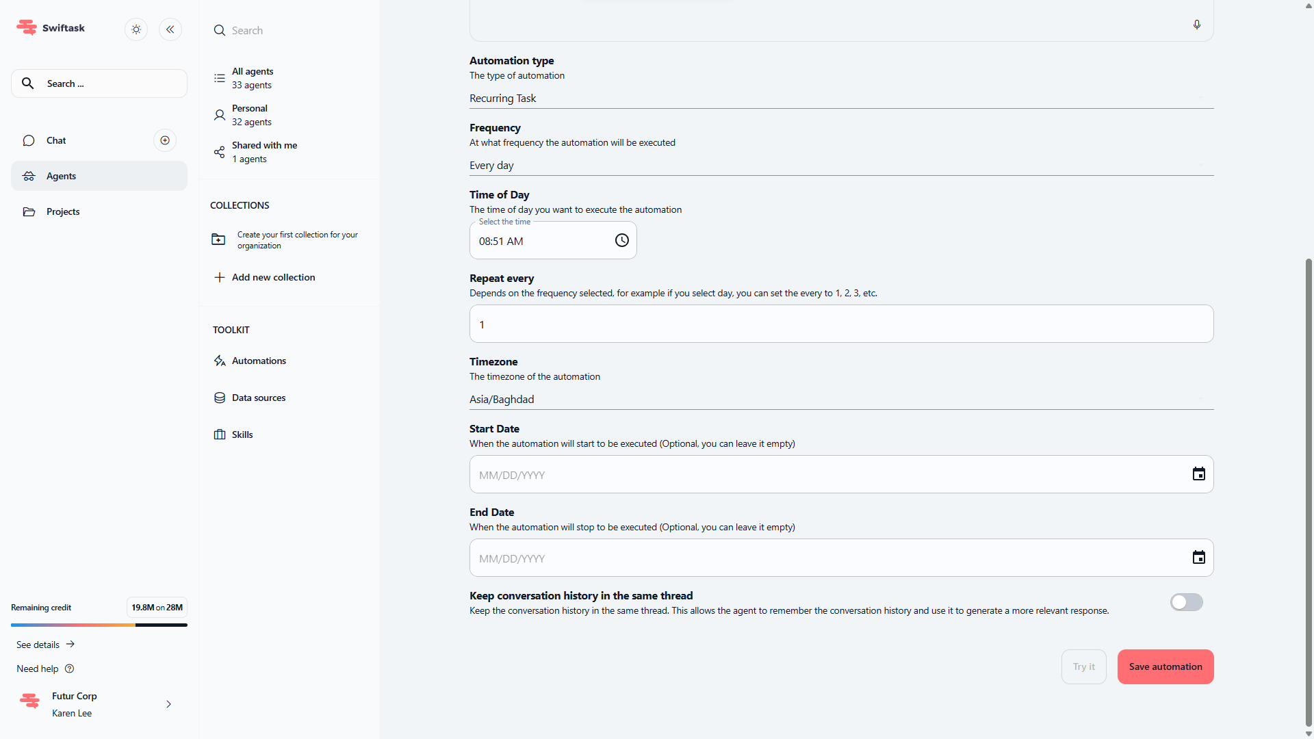Viewport: 1314px width, 739px height.
Task: Open Automation type Recurring Task dropdown
Action: 840,99
